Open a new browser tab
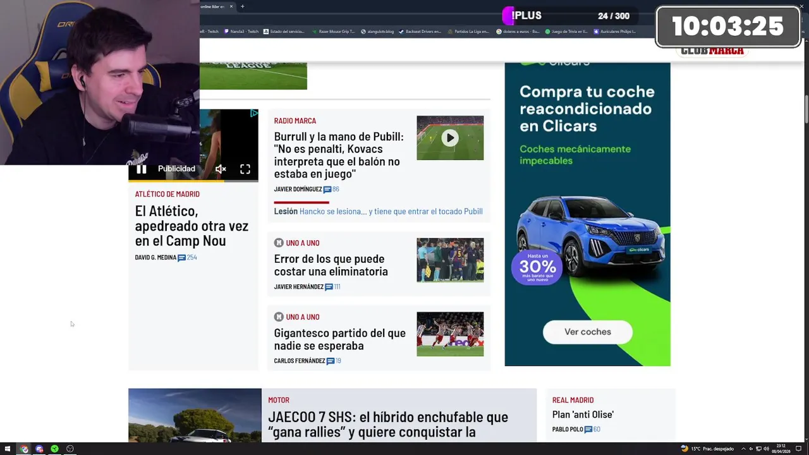Image resolution: width=809 pixels, height=455 pixels. (x=242, y=6)
